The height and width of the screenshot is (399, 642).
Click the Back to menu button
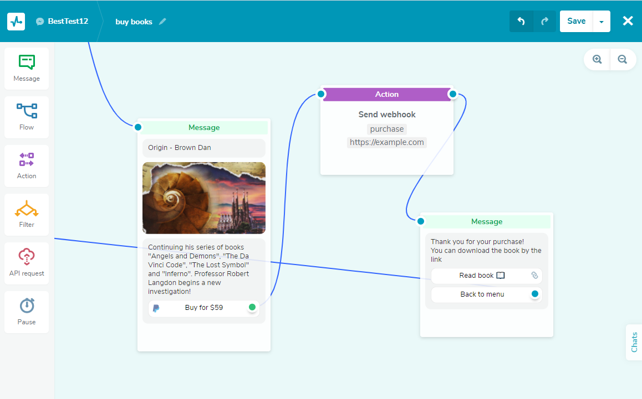(482, 294)
